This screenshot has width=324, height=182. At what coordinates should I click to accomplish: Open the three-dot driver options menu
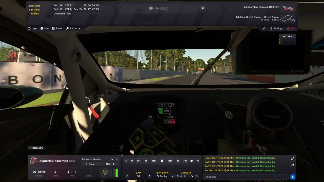pos(117,159)
